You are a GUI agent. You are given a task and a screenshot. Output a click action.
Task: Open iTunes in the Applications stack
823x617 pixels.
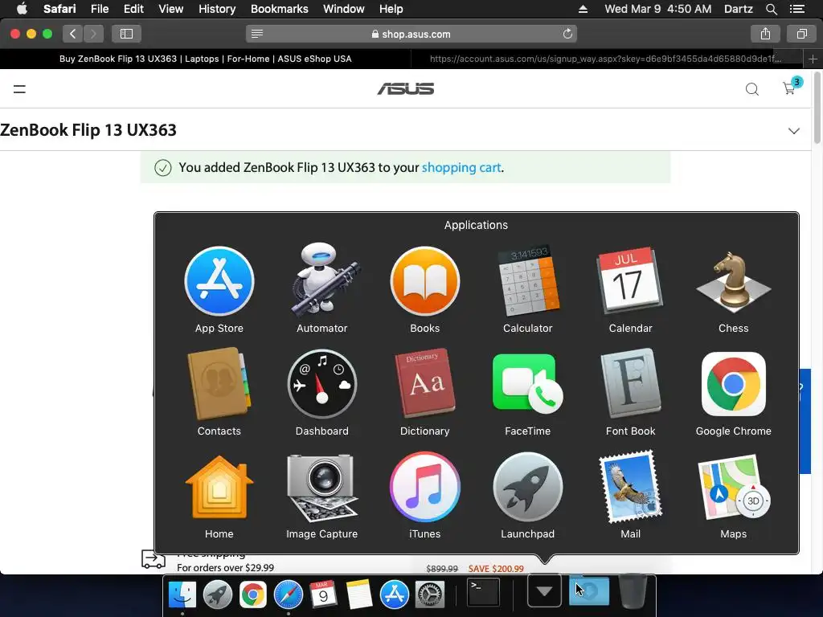[x=425, y=487]
